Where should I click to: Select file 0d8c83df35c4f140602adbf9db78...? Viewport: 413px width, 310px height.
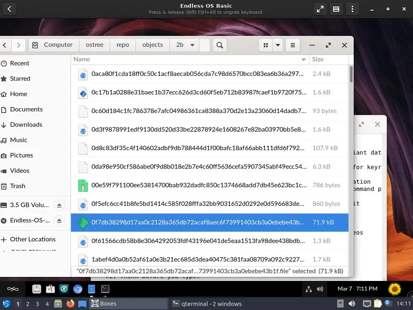(210, 148)
